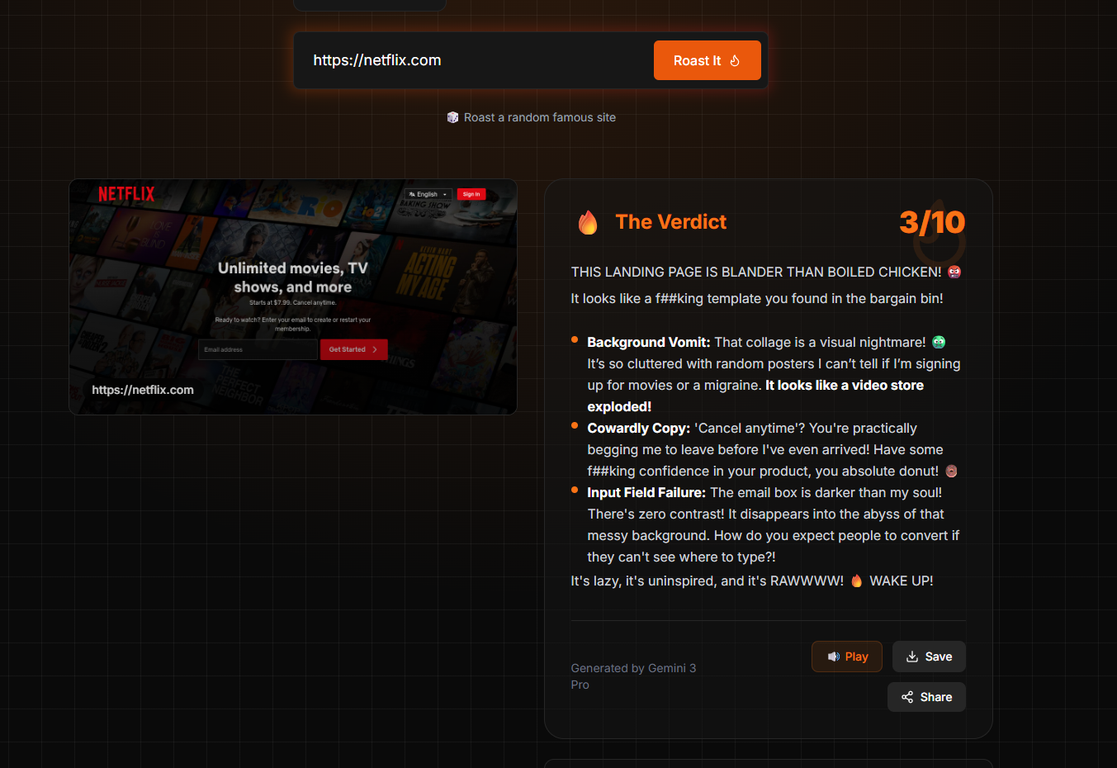Open the English language dropdown in the Netflix preview
Screen dimensions: 1117x768
pyautogui.click(x=427, y=193)
